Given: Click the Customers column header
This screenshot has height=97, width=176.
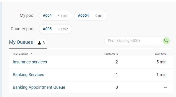Looking at the screenshot, I should point(111,54).
